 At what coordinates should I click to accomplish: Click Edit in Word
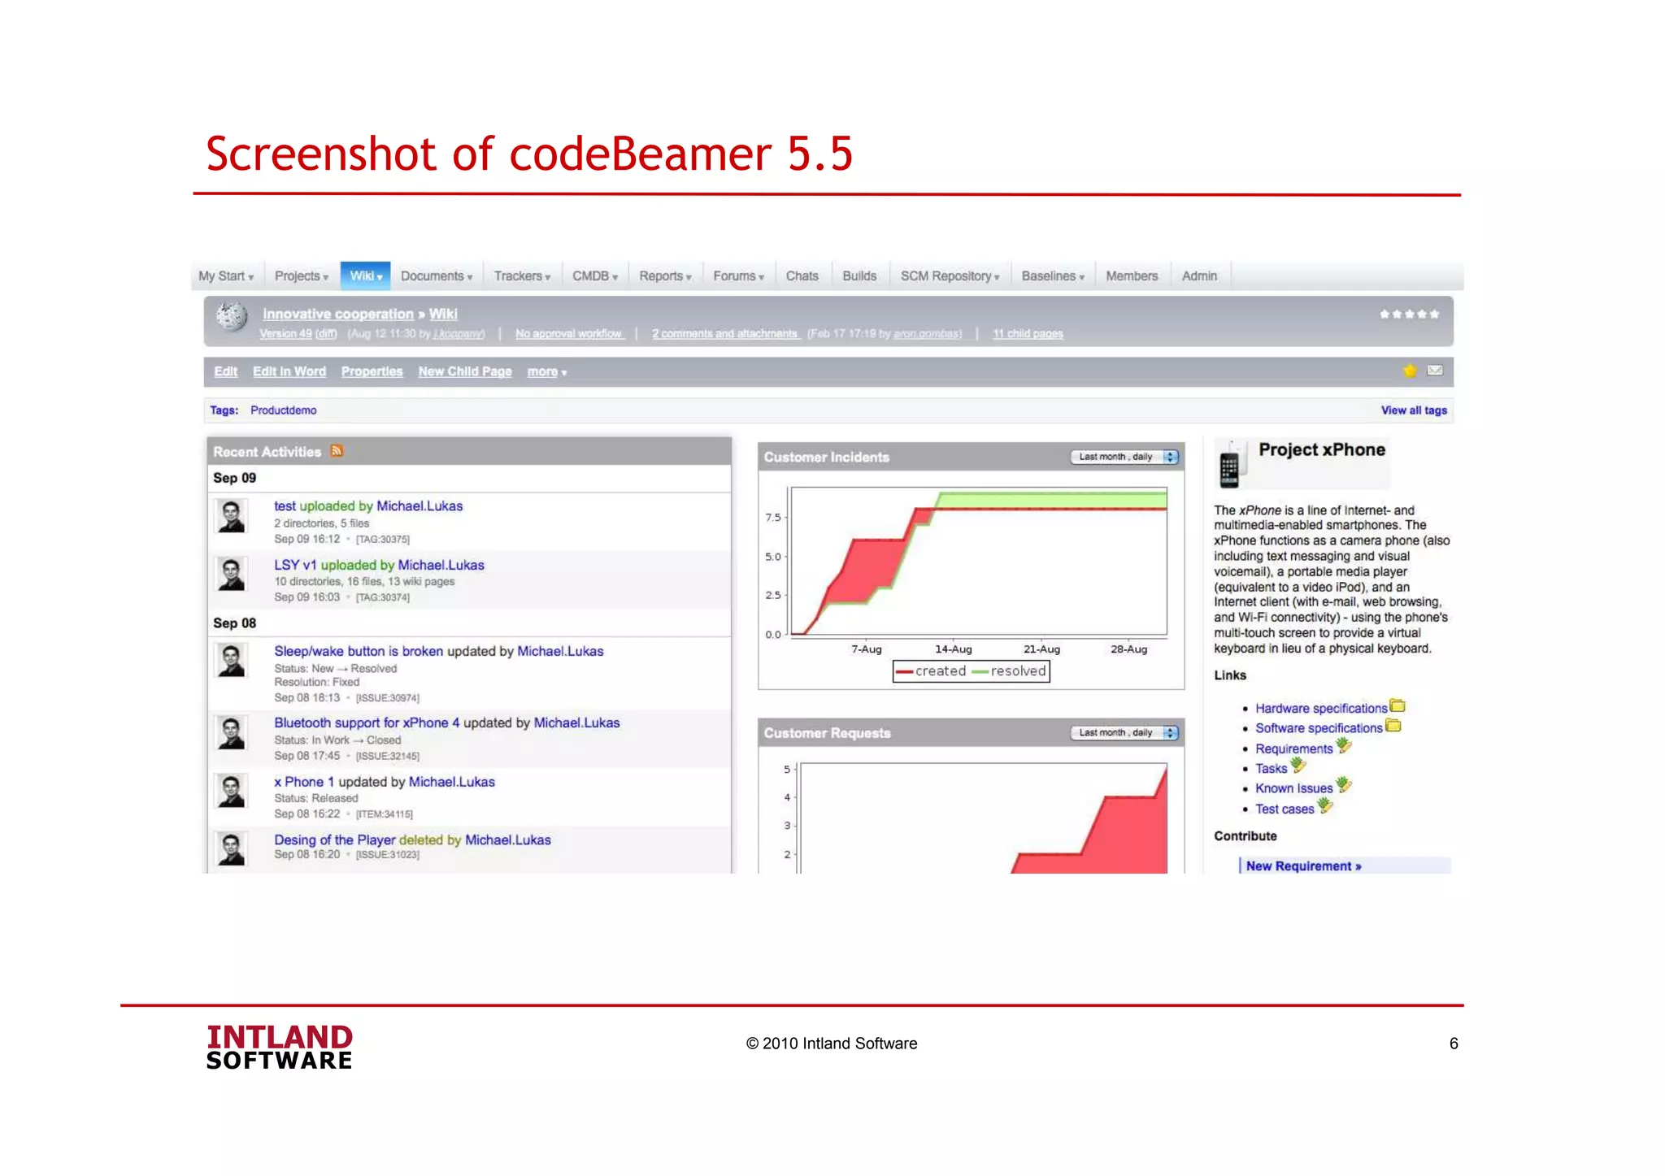(x=289, y=371)
